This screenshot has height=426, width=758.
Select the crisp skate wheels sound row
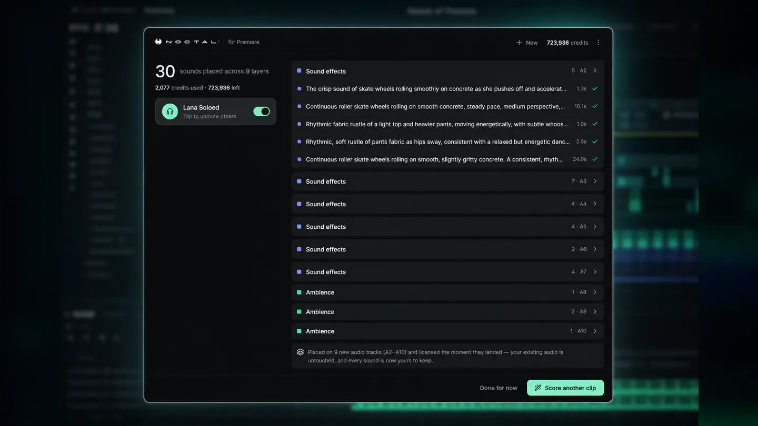[x=447, y=89]
